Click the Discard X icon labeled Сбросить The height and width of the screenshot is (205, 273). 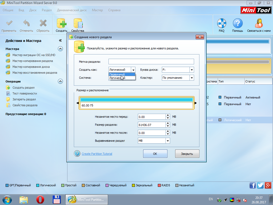(43, 23)
